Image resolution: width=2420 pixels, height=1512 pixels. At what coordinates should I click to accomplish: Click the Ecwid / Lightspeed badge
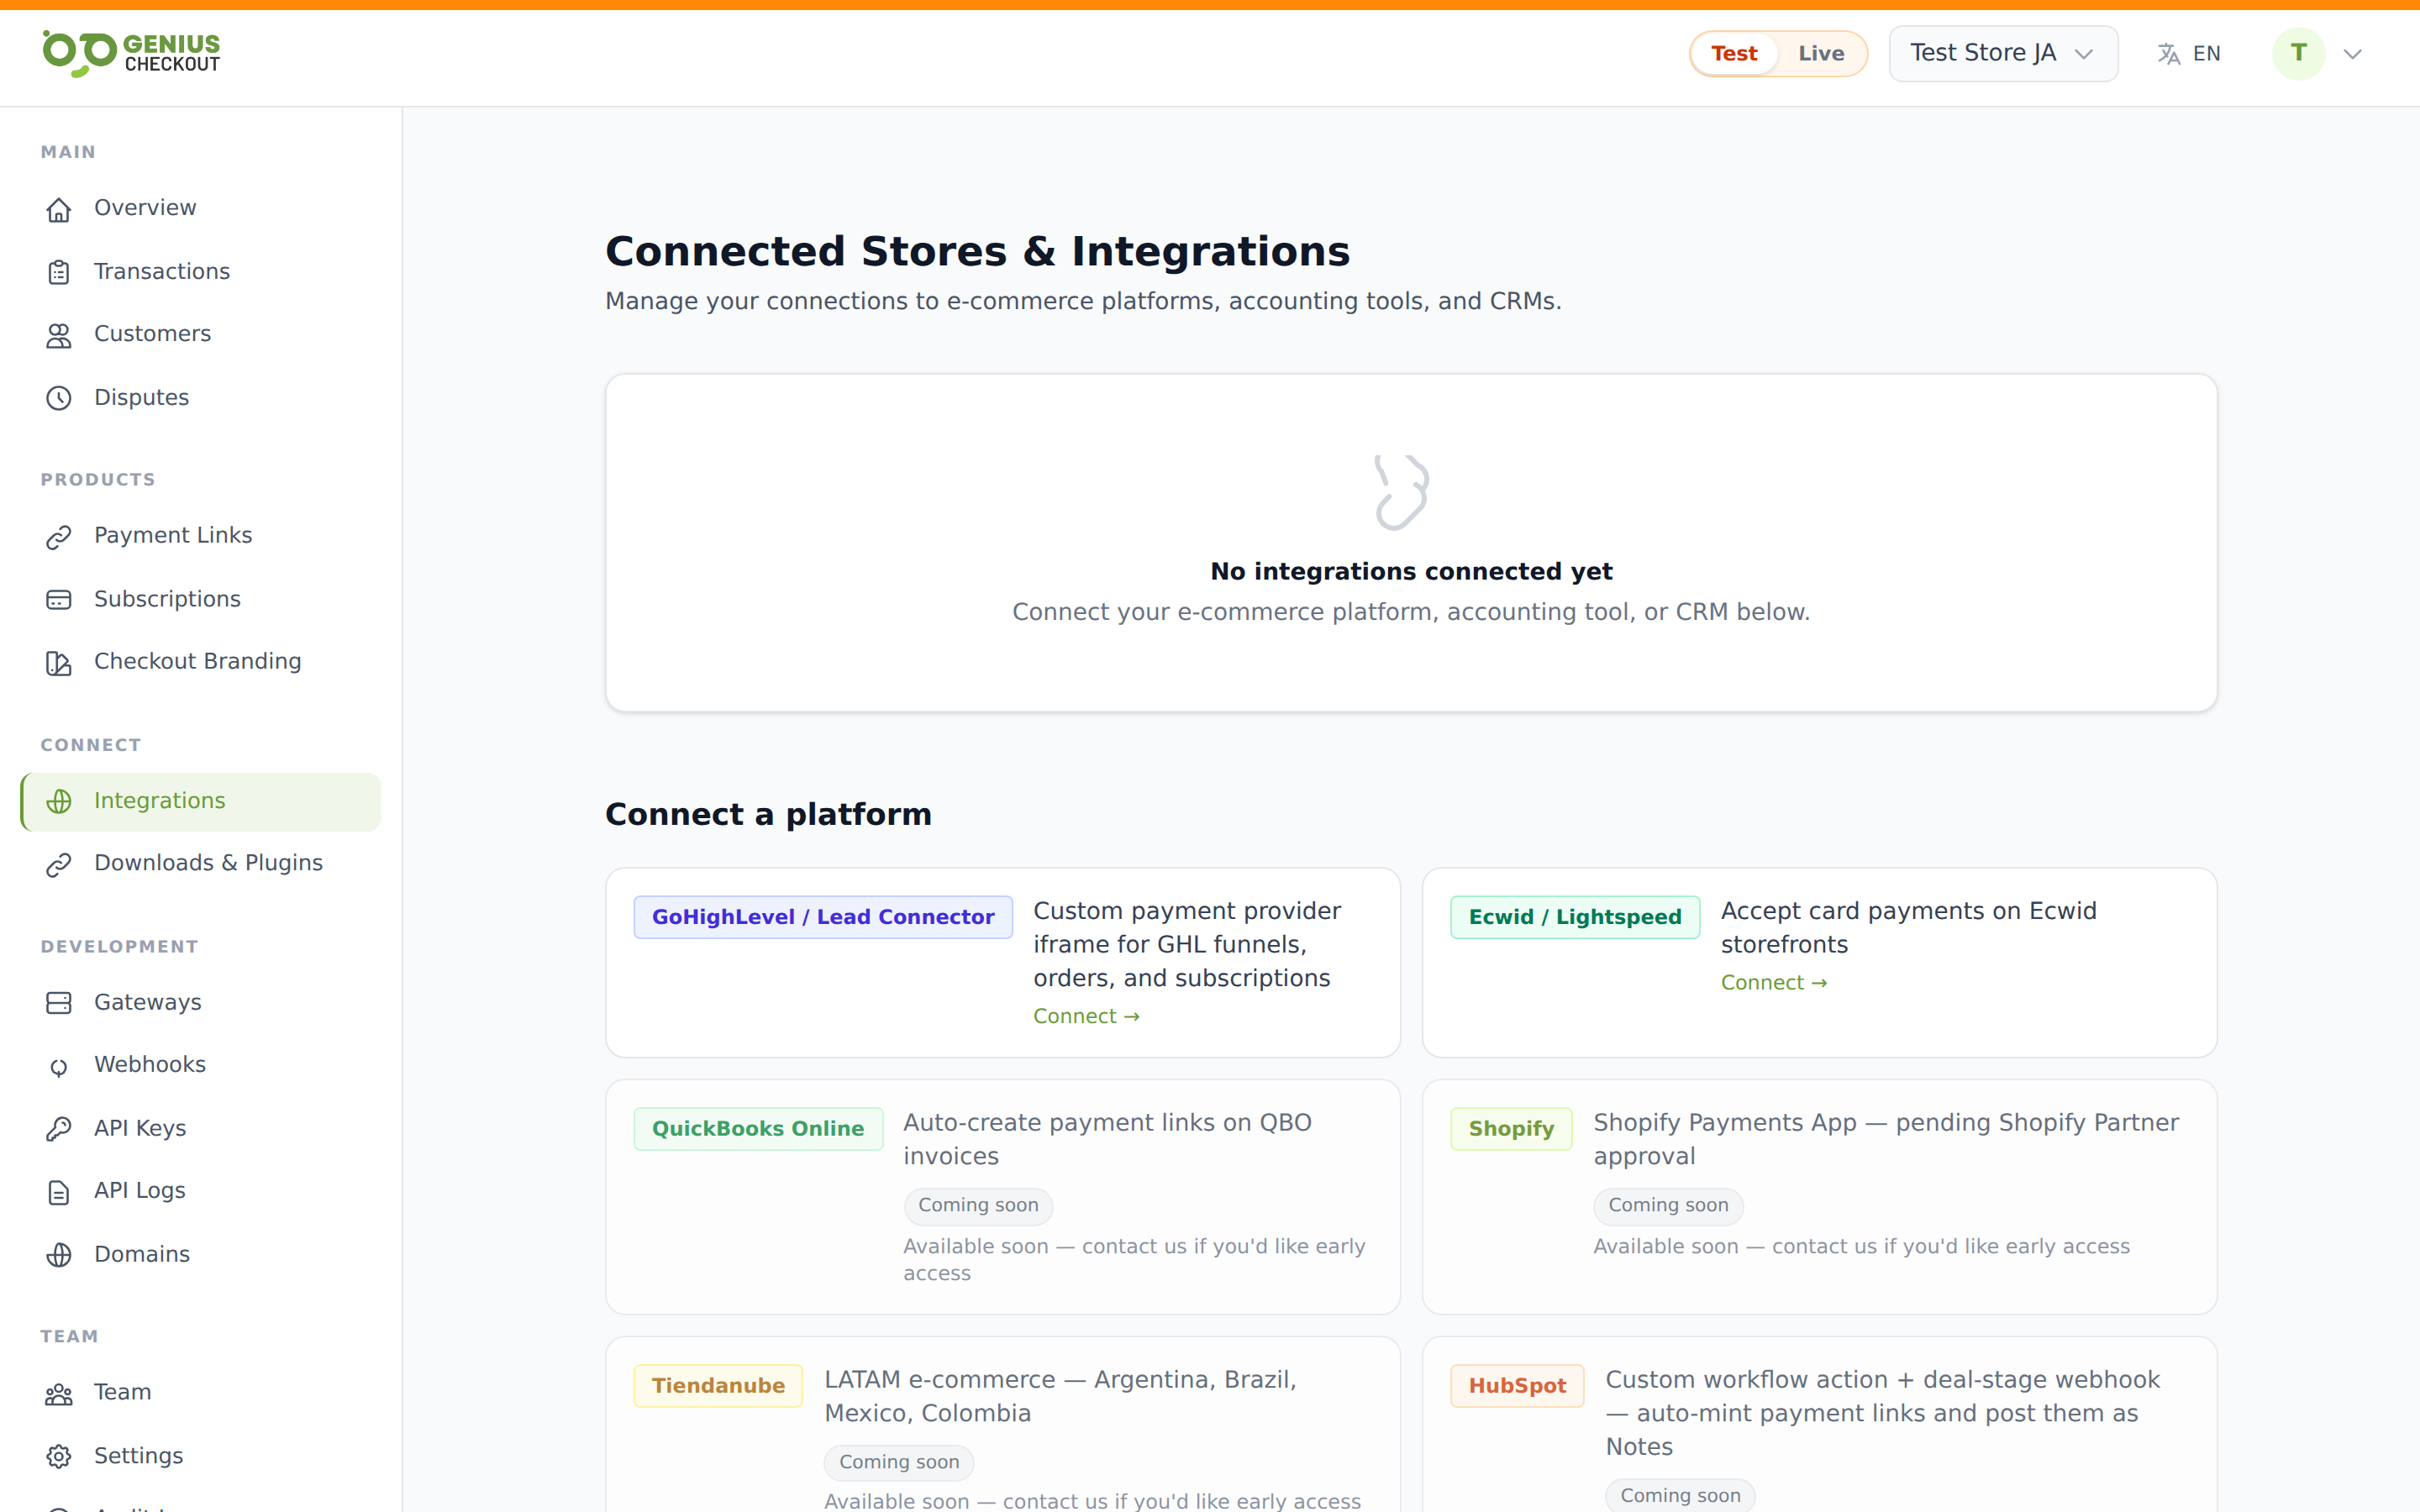(x=1575, y=917)
